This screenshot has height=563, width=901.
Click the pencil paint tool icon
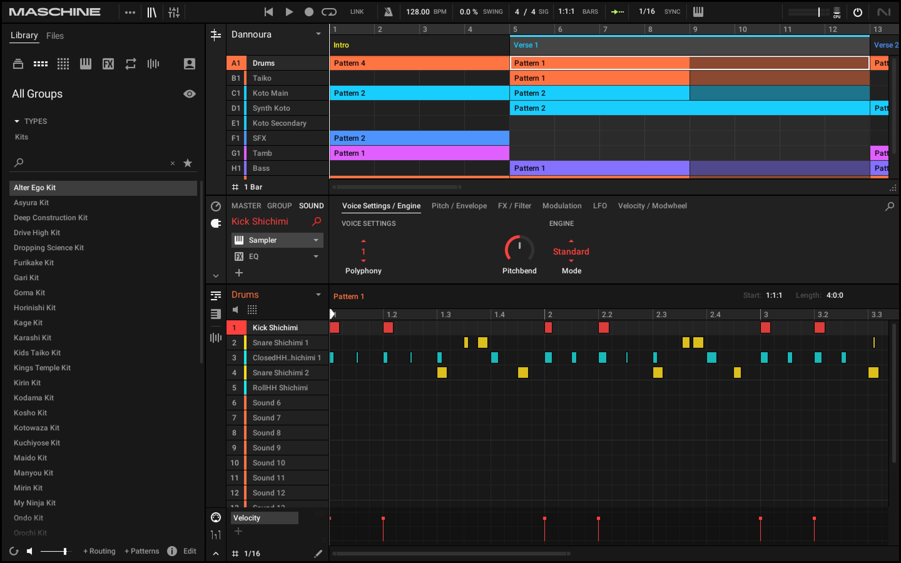pos(318,554)
